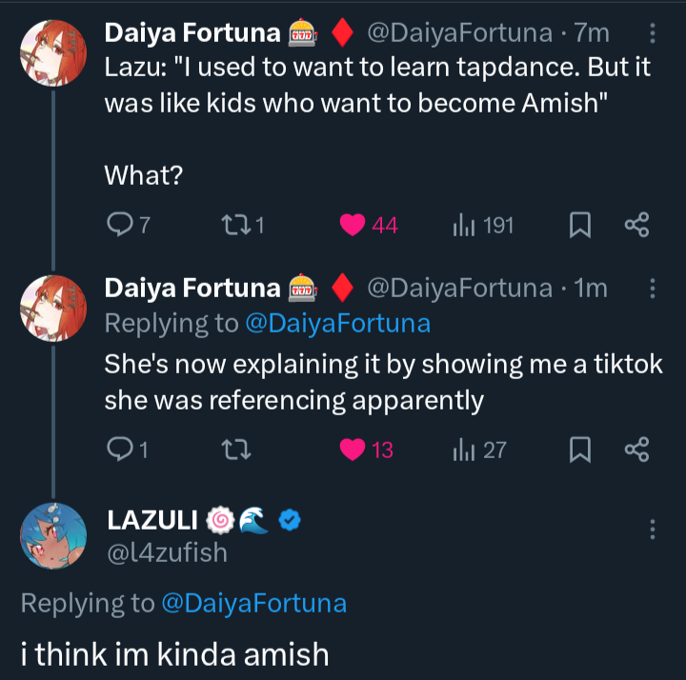The width and height of the screenshot is (686, 680).
Task: View analytics showing 191 views
Action: pos(466,225)
